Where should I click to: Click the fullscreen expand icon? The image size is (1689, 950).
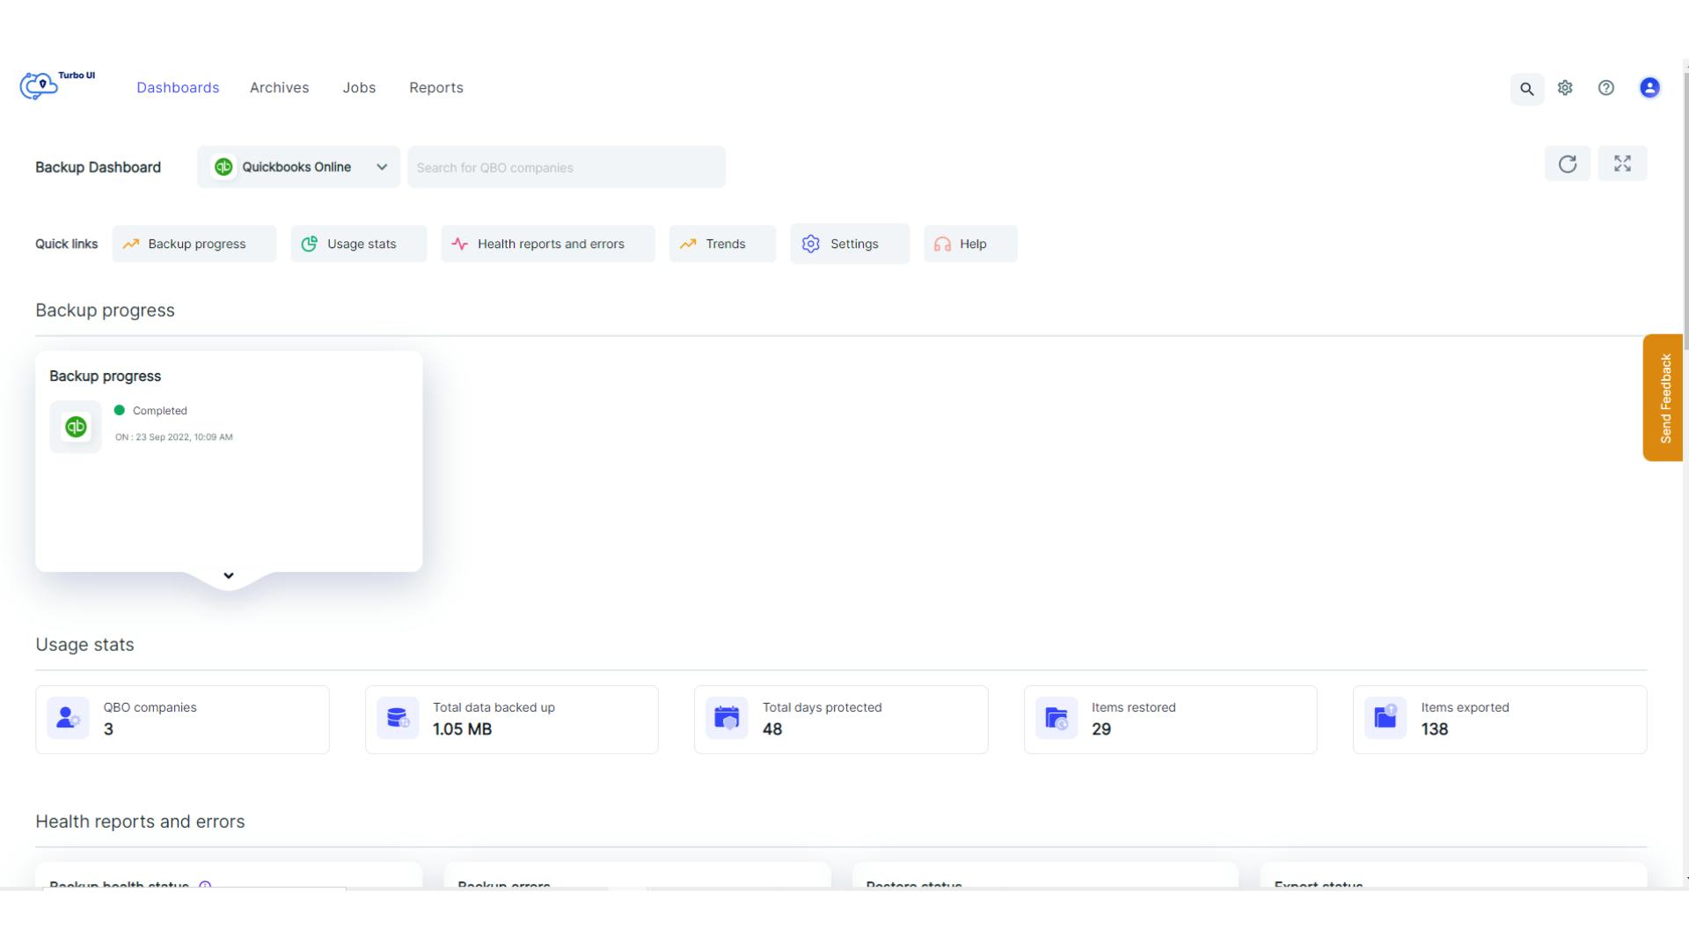coord(1622,164)
